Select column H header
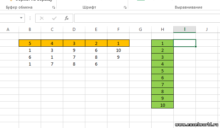220x128 pixels. (x=162, y=30)
